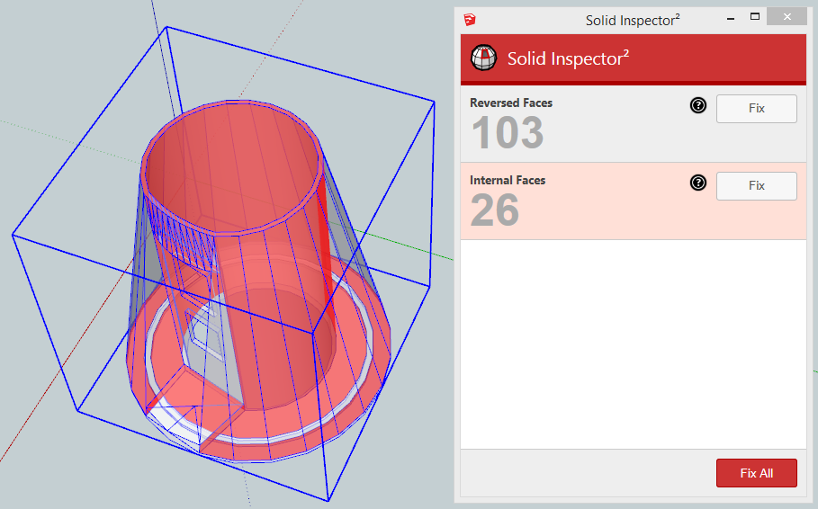
Task: Click the SketchUp logo in the title bar
Action: 470,19
